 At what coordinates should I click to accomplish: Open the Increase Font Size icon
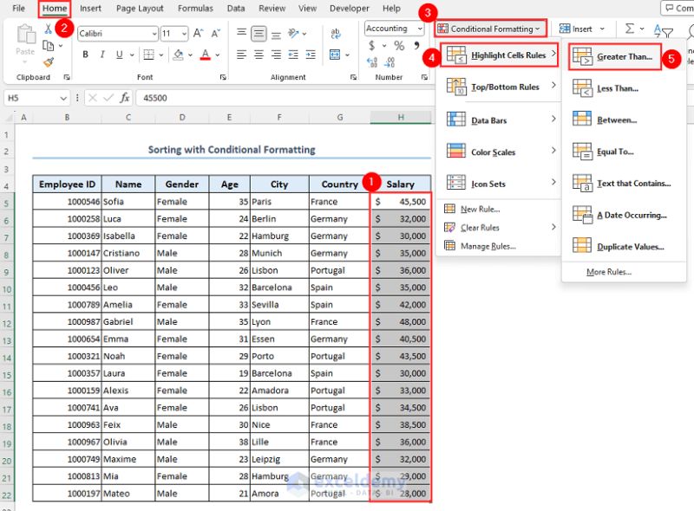(198, 33)
